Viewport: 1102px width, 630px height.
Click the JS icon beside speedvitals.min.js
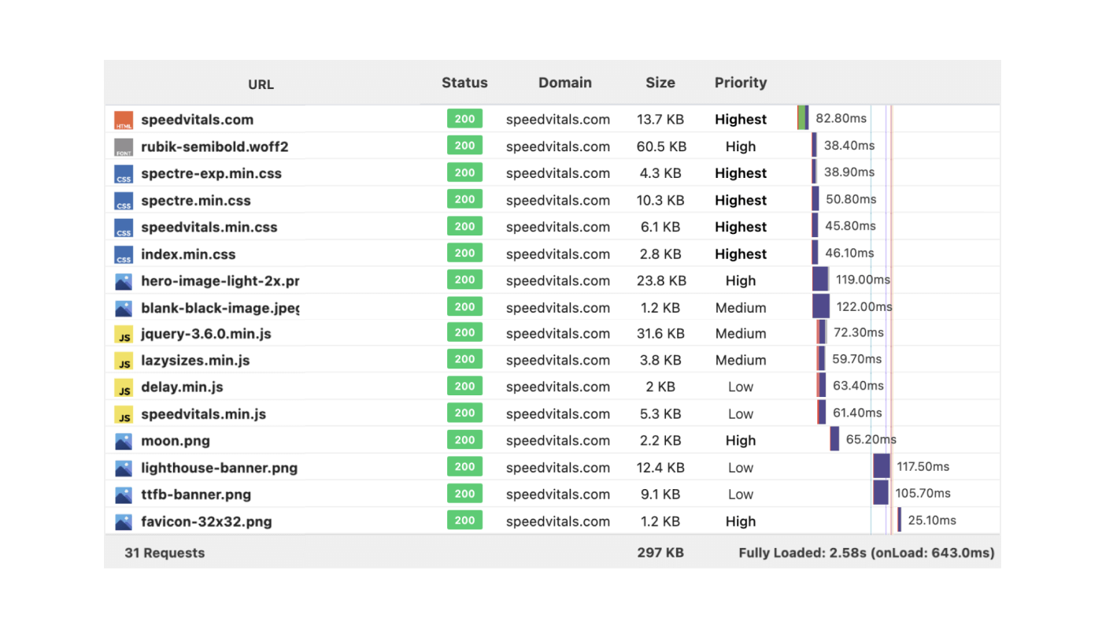click(x=124, y=413)
